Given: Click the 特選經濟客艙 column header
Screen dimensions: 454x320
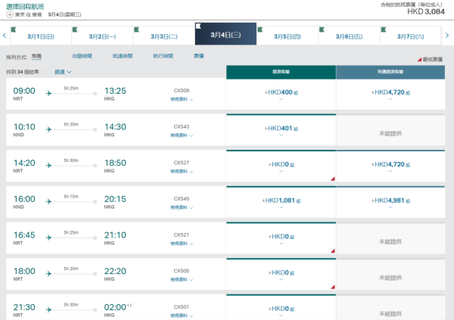Looking at the screenshot, I should pos(390,71).
